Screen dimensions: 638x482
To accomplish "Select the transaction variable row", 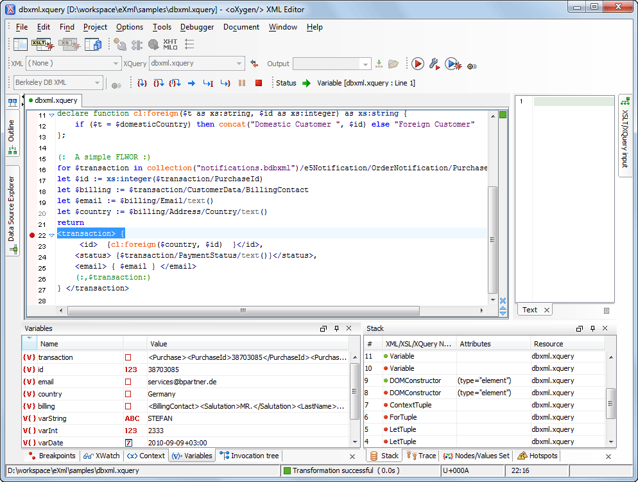I will pyautogui.click(x=185, y=357).
